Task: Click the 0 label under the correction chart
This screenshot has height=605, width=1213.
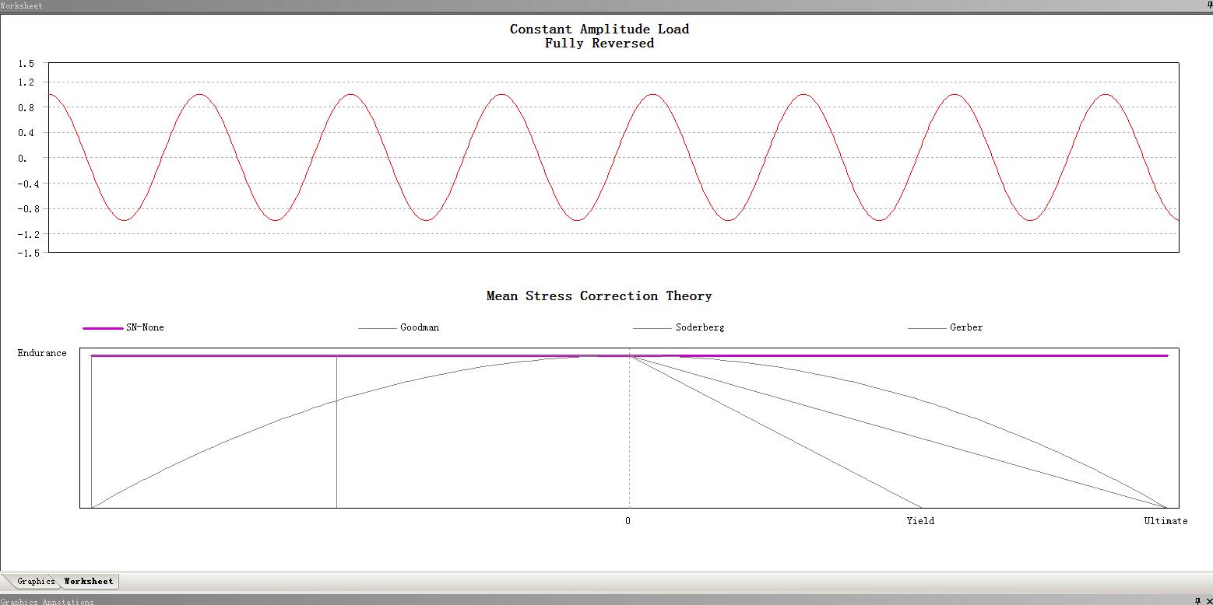Action: click(628, 521)
